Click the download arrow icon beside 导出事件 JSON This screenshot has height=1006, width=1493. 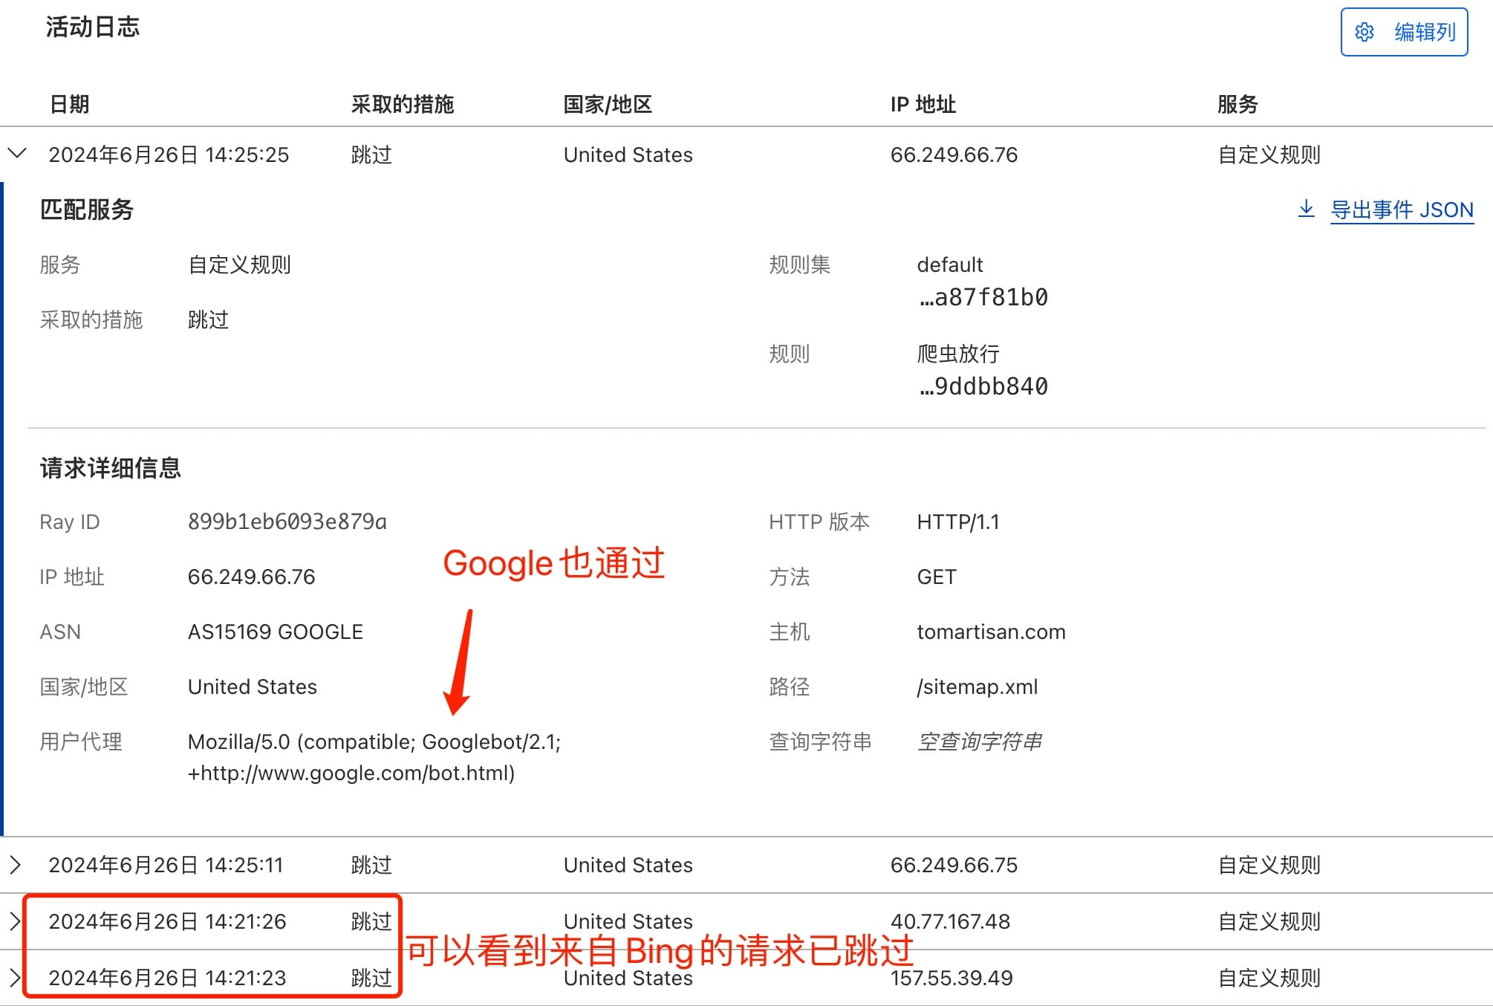(1306, 209)
